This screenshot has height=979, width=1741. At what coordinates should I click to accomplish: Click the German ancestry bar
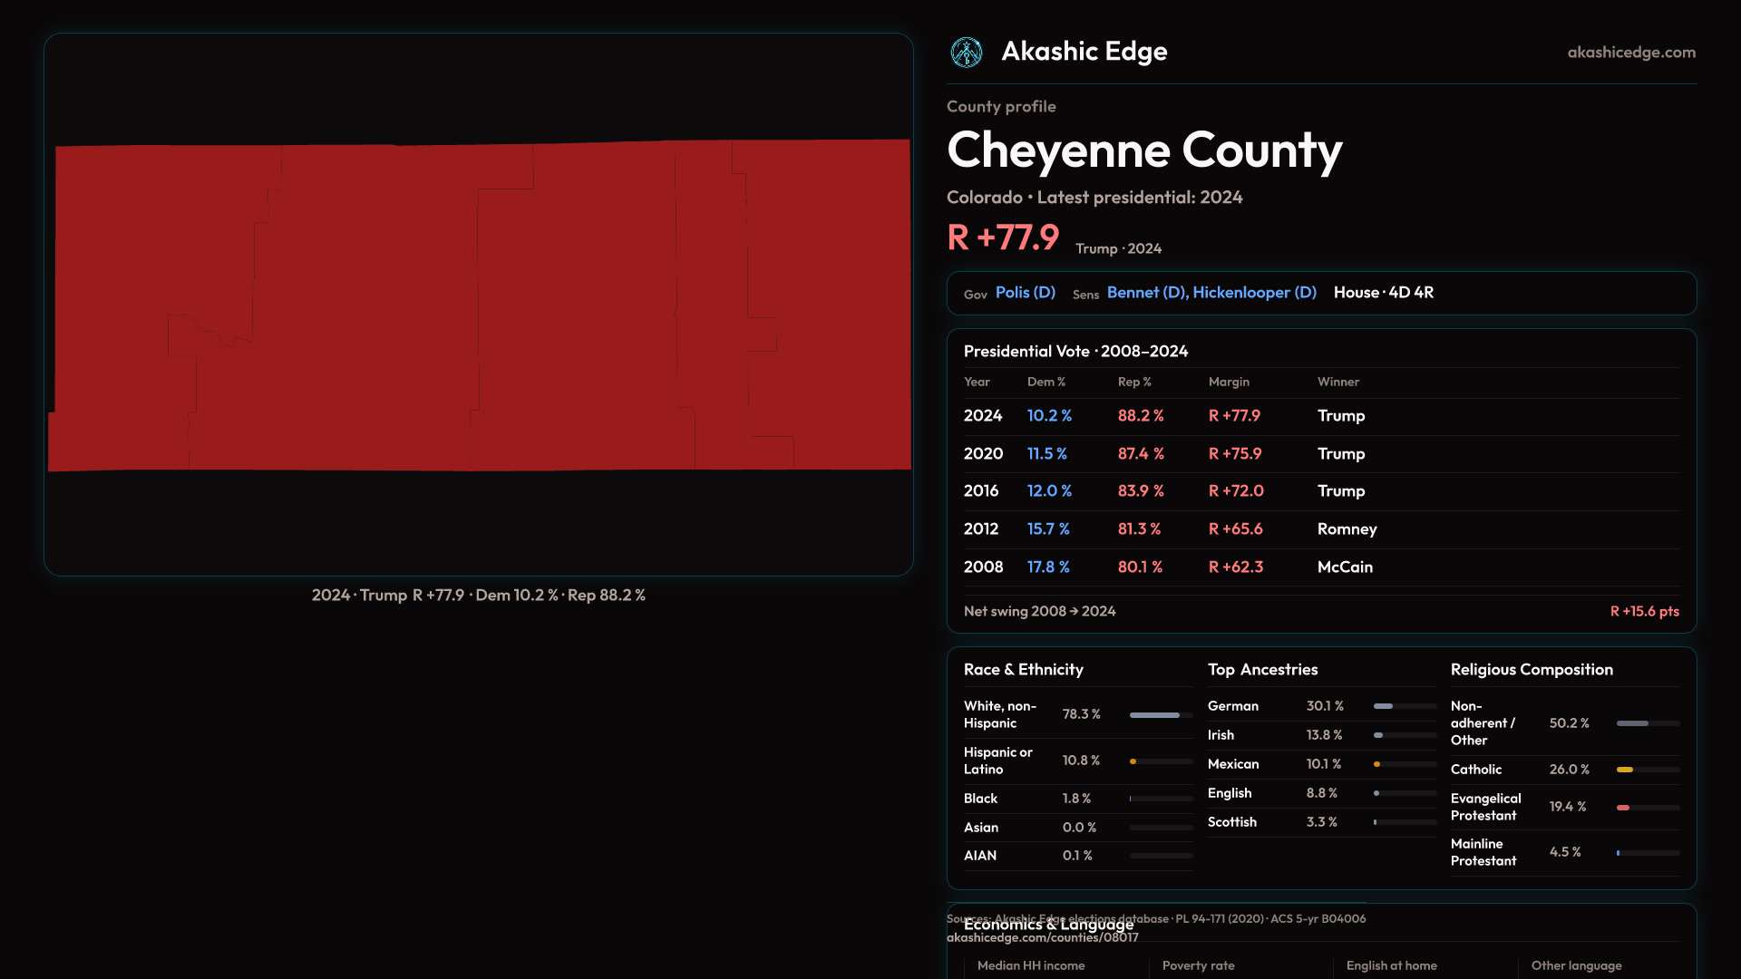pos(1383,706)
